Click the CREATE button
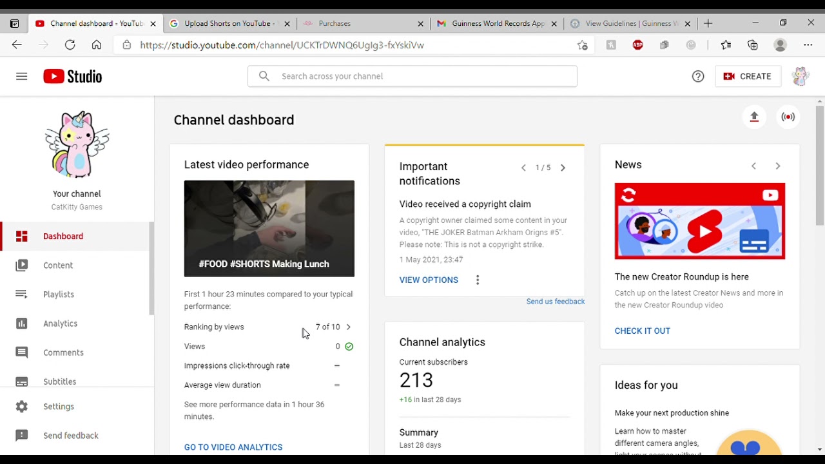Screen dimensions: 825x464 tap(748, 76)
